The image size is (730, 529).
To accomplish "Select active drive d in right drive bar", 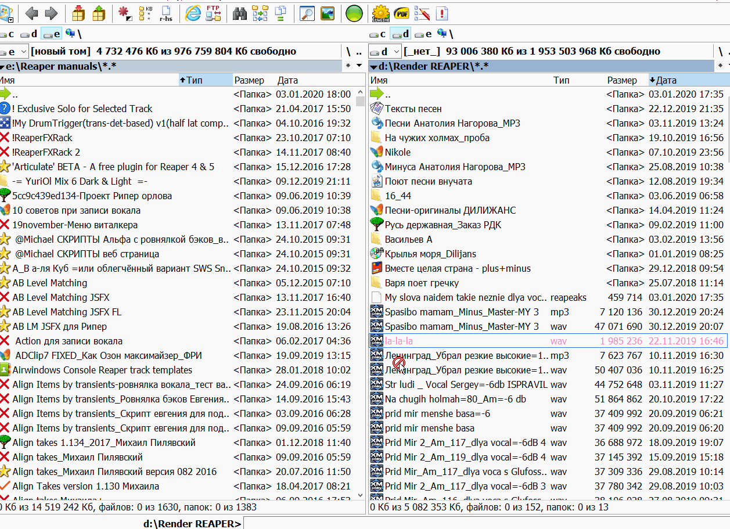I will coord(400,34).
